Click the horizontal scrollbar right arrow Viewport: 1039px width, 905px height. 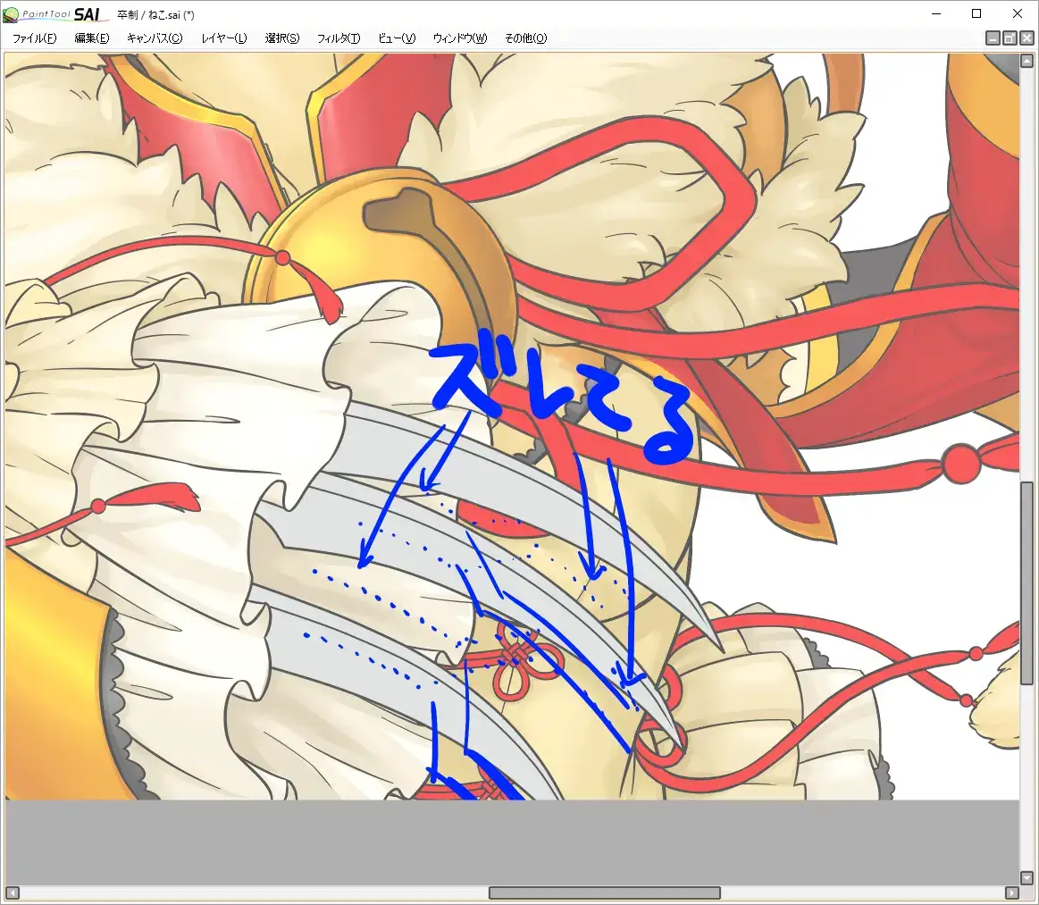[x=1011, y=892]
